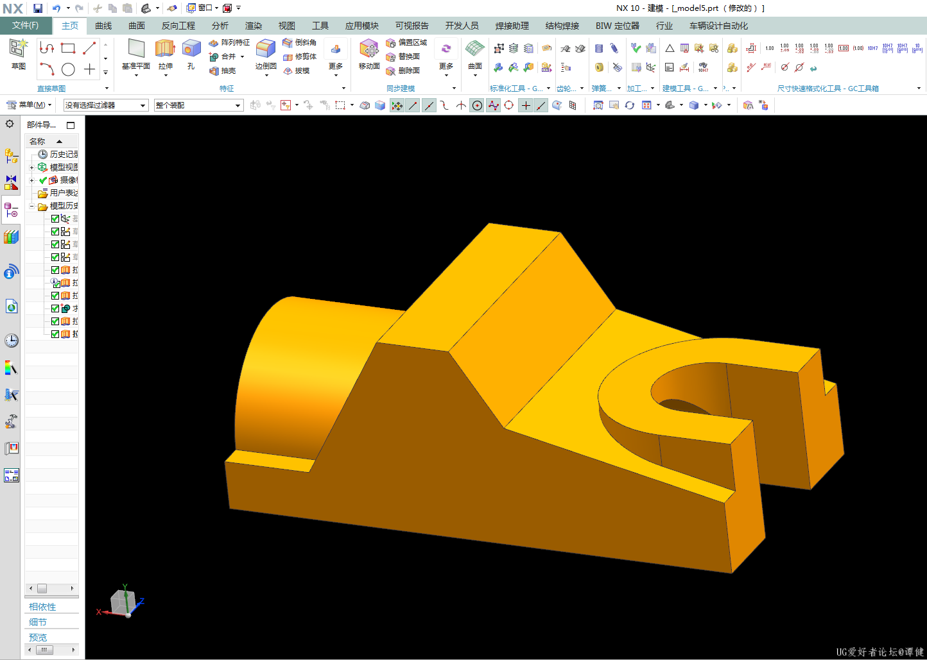Toggle checkbox of unite (求) feature row
927x660 pixels.
click(x=55, y=309)
